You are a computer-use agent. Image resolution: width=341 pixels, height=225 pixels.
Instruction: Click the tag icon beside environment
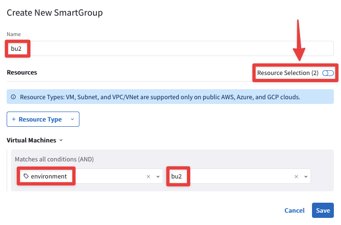(x=26, y=176)
